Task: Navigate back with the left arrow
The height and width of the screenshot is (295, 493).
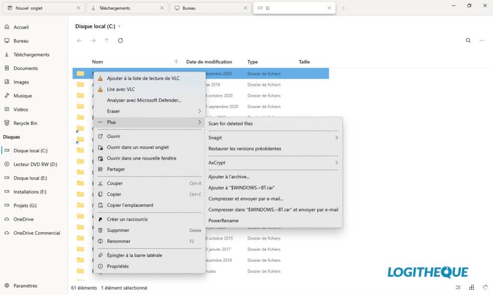Action: click(79, 40)
